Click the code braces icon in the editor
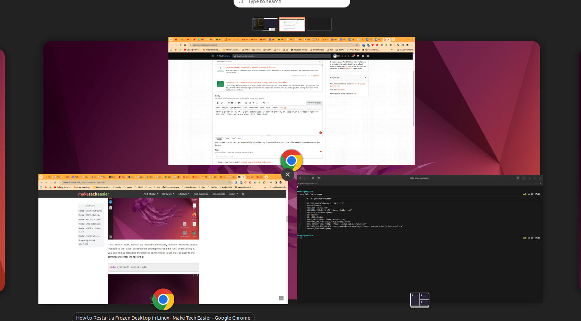 [236, 103]
